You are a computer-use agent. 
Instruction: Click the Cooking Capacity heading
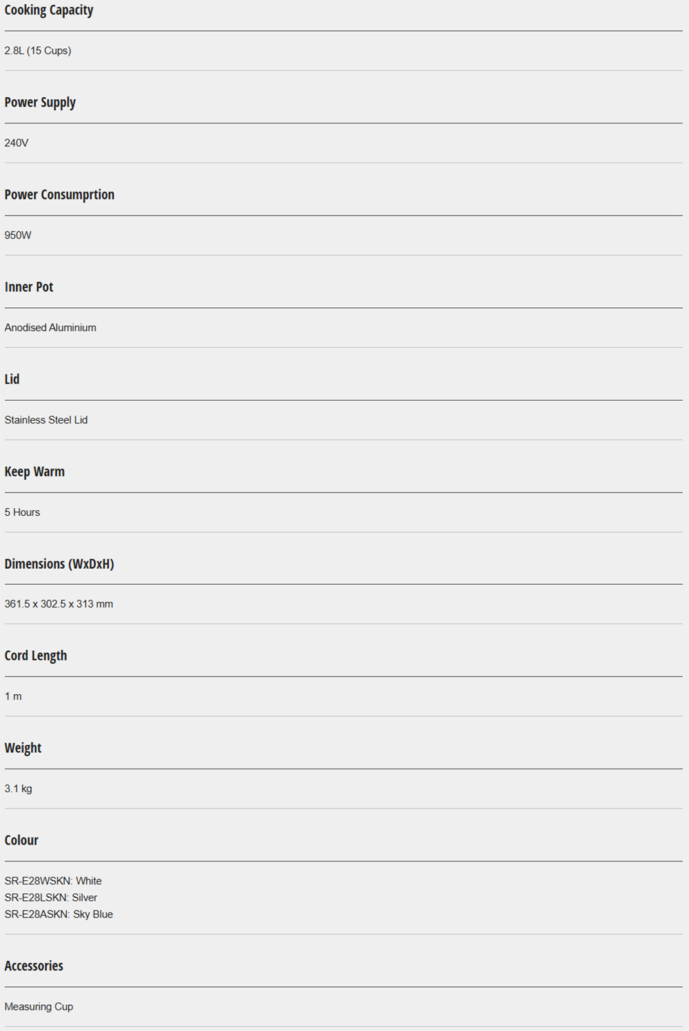(x=49, y=10)
